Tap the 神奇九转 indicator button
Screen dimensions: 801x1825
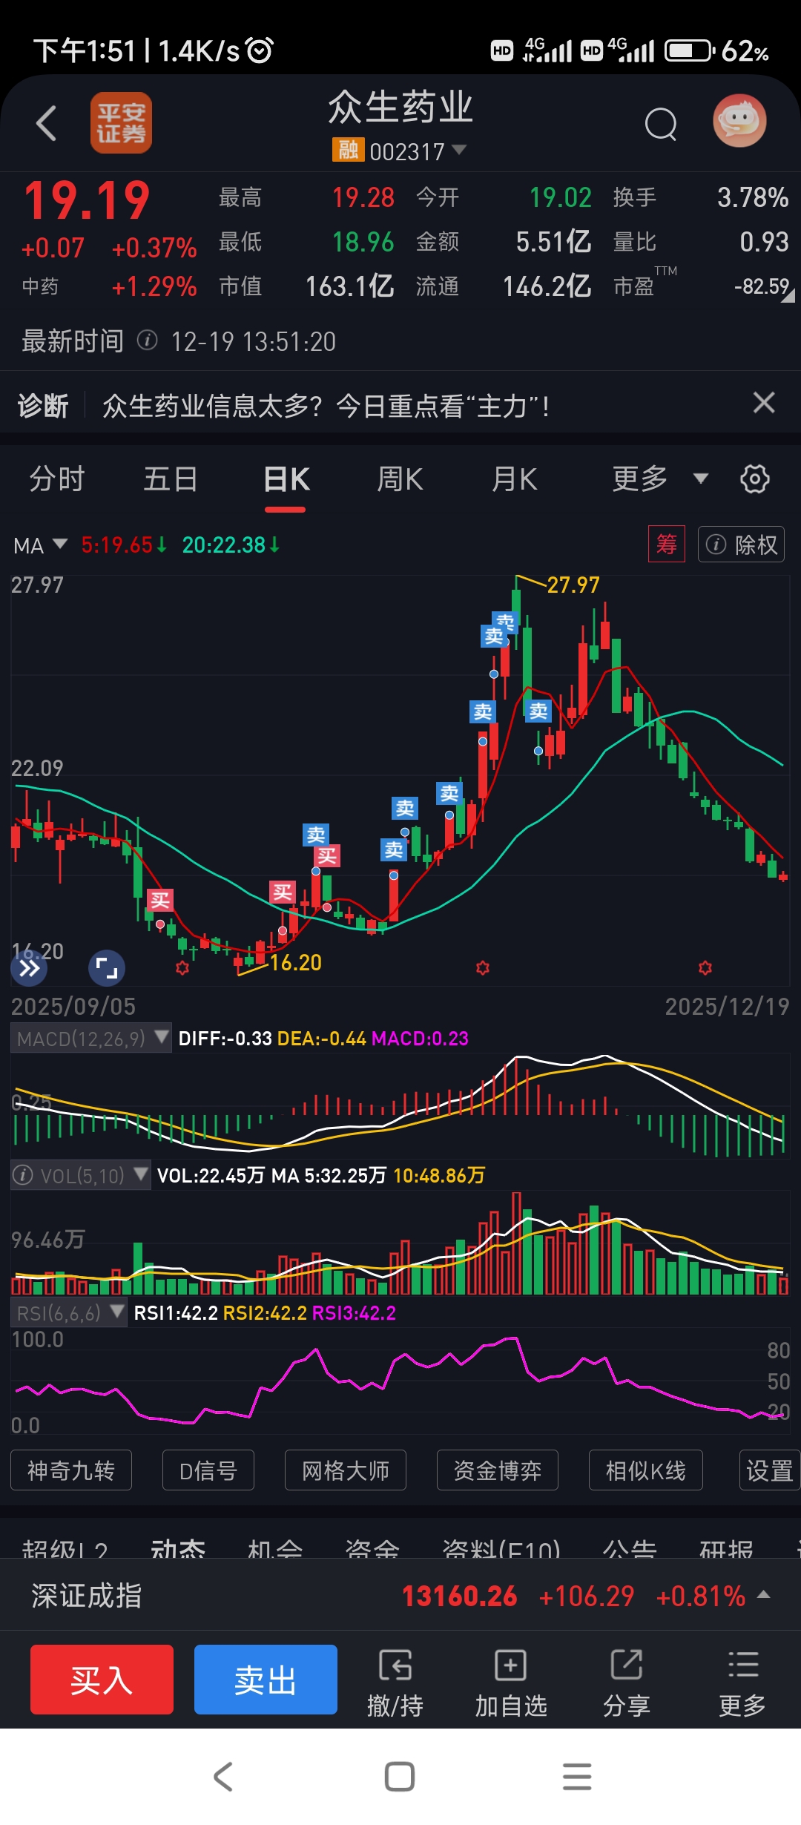click(x=71, y=1470)
